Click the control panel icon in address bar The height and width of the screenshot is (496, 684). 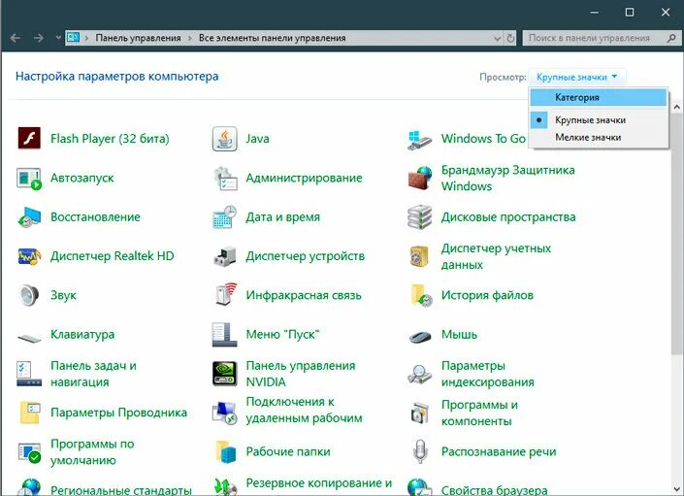pyautogui.click(x=73, y=38)
